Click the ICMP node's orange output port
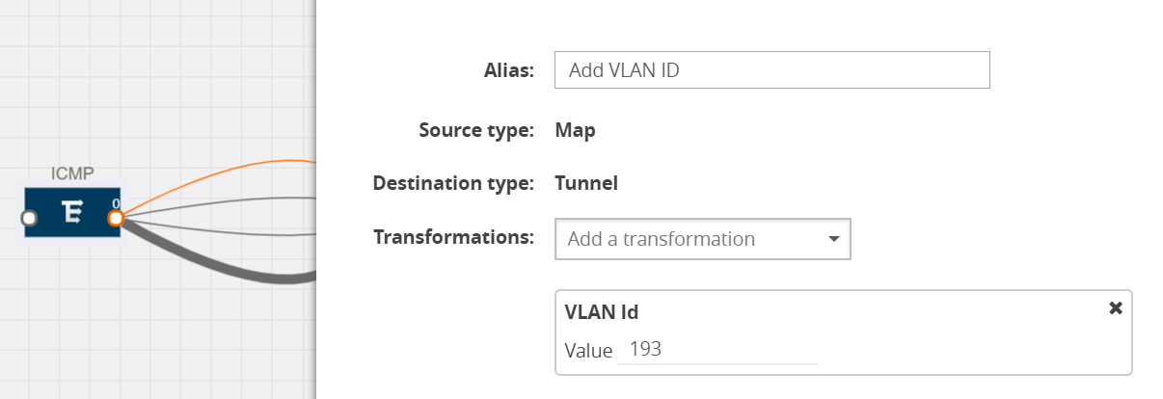This screenshot has width=1163, height=399. (x=116, y=219)
